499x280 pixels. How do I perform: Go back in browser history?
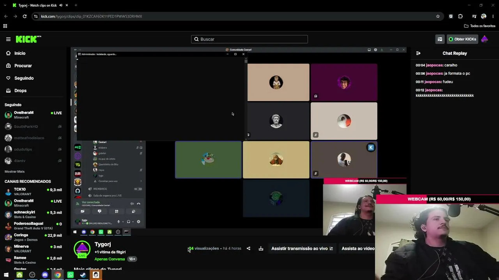(6, 16)
